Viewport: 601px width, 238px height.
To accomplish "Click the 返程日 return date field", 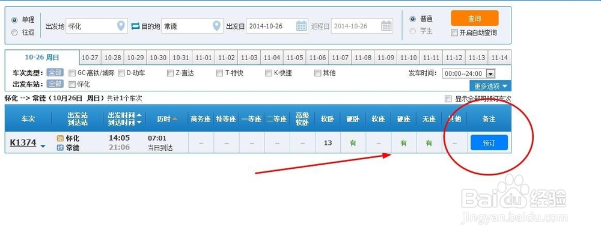I will click(x=362, y=26).
